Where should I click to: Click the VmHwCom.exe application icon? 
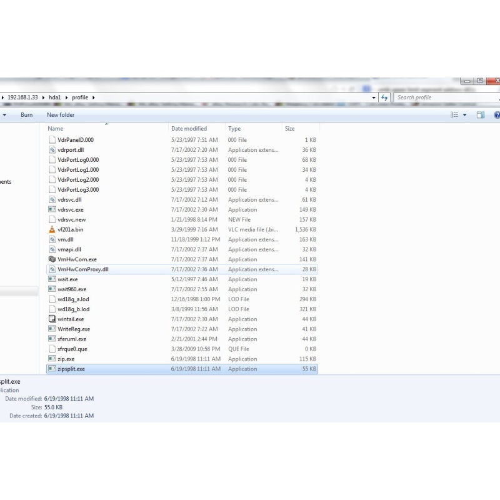coord(52,259)
